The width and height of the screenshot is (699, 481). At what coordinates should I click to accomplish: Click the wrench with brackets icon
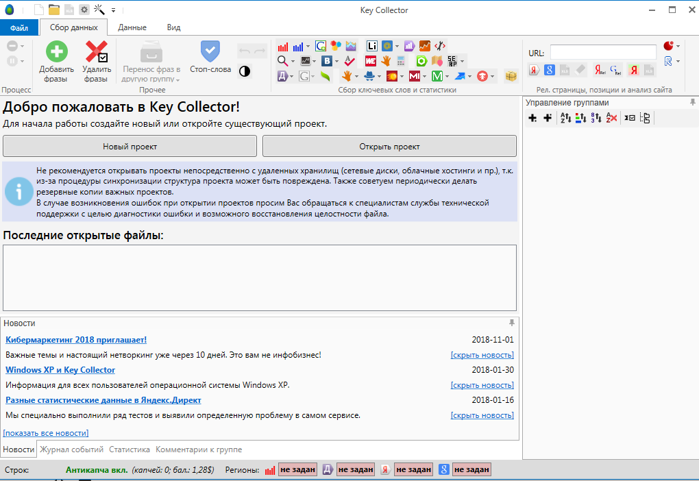(x=439, y=46)
